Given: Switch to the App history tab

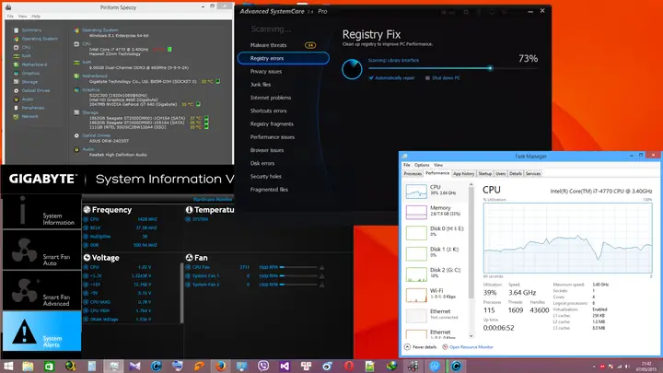Looking at the screenshot, I should [463, 173].
